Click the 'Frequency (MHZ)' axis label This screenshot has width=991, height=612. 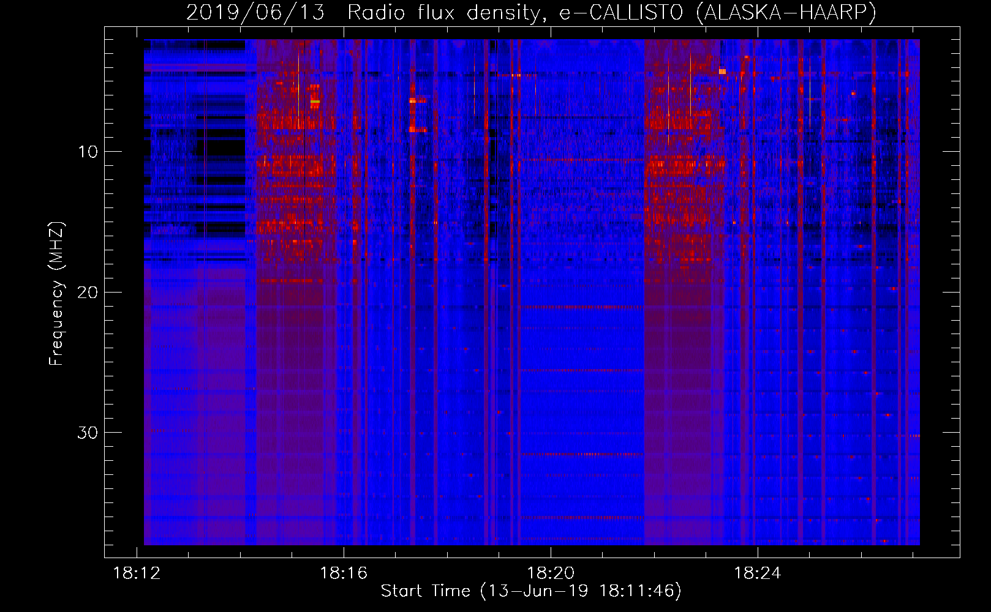coord(56,294)
